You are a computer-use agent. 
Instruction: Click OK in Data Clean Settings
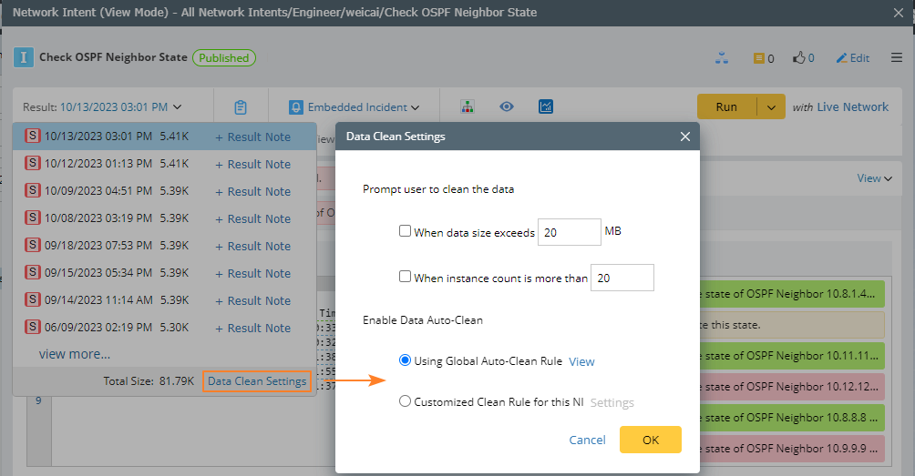coord(650,440)
